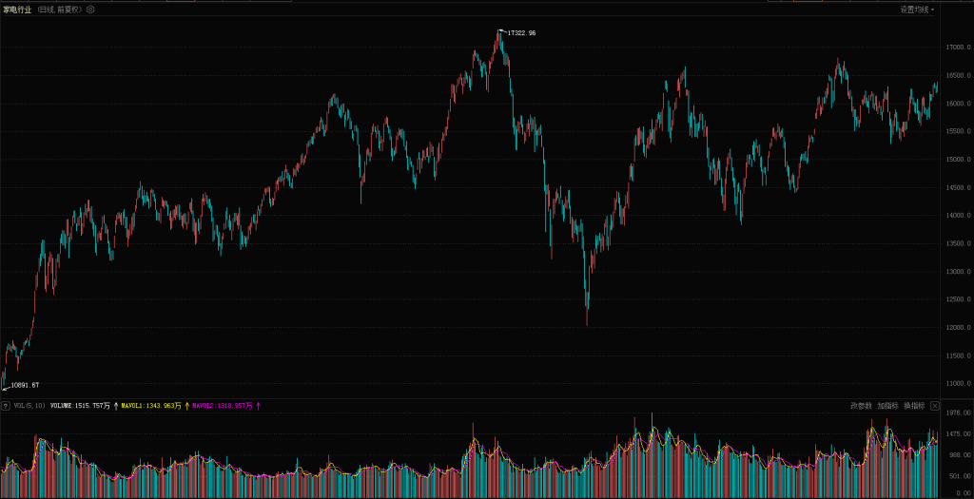Viewport: 974px width, 499px height.
Task: Click the up arrow after VOLUME value
Action: (116, 406)
